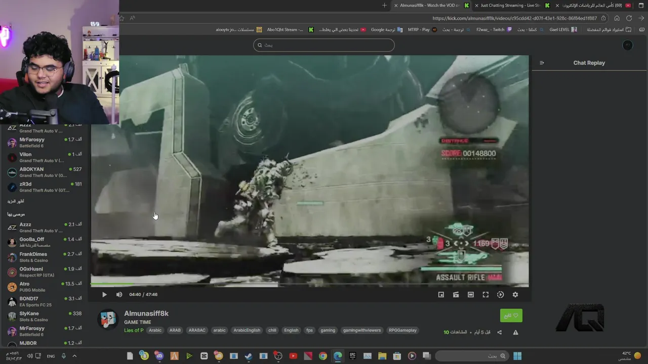
Task: Open zR3d channel in the sidebar
Action: (x=45, y=187)
